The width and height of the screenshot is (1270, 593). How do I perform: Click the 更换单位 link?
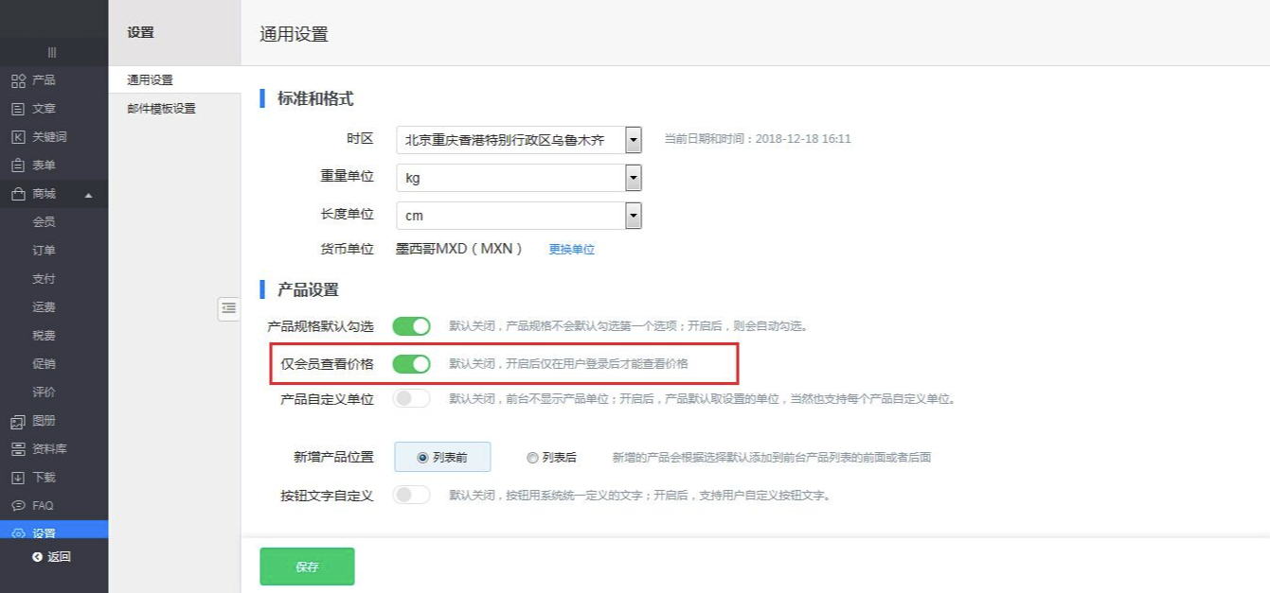[571, 250]
